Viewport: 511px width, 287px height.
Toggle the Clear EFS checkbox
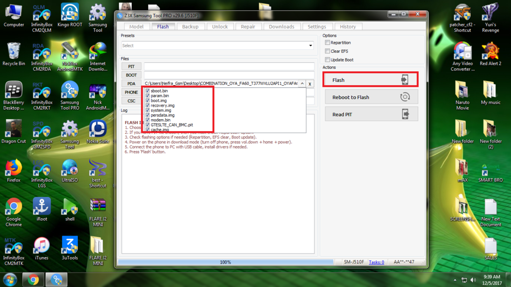(x=327, y=51)
